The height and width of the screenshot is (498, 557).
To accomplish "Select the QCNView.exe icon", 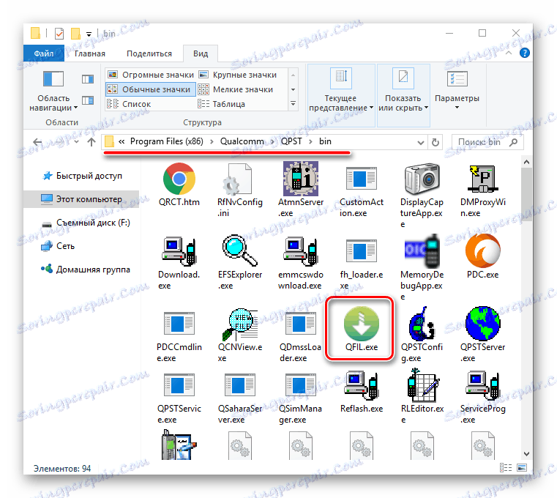I will [239, 324].
